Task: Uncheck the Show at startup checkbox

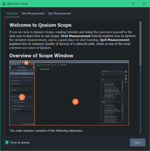Action: [7, 142]
